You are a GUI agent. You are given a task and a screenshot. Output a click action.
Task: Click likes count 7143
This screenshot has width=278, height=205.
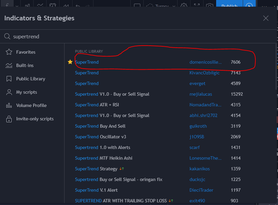pos(235,73)
